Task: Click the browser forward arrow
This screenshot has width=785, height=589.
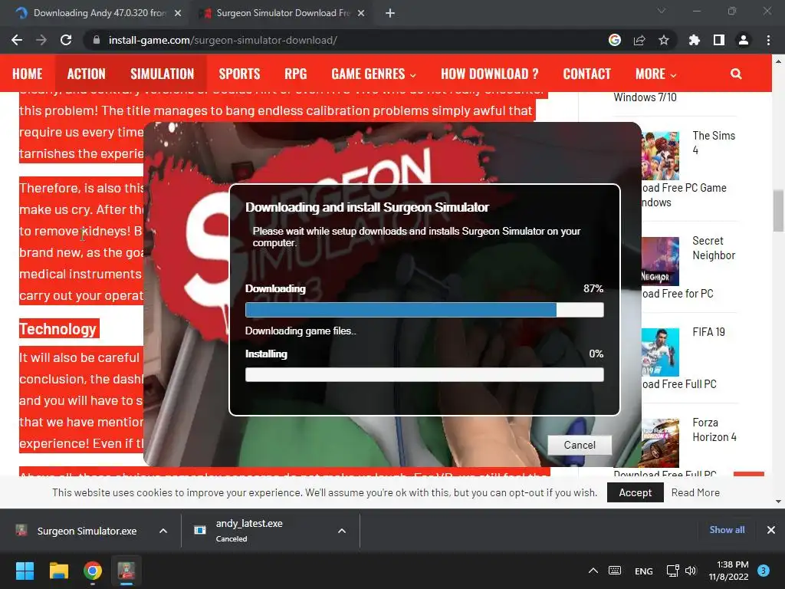Action: (x=41, y=40)
